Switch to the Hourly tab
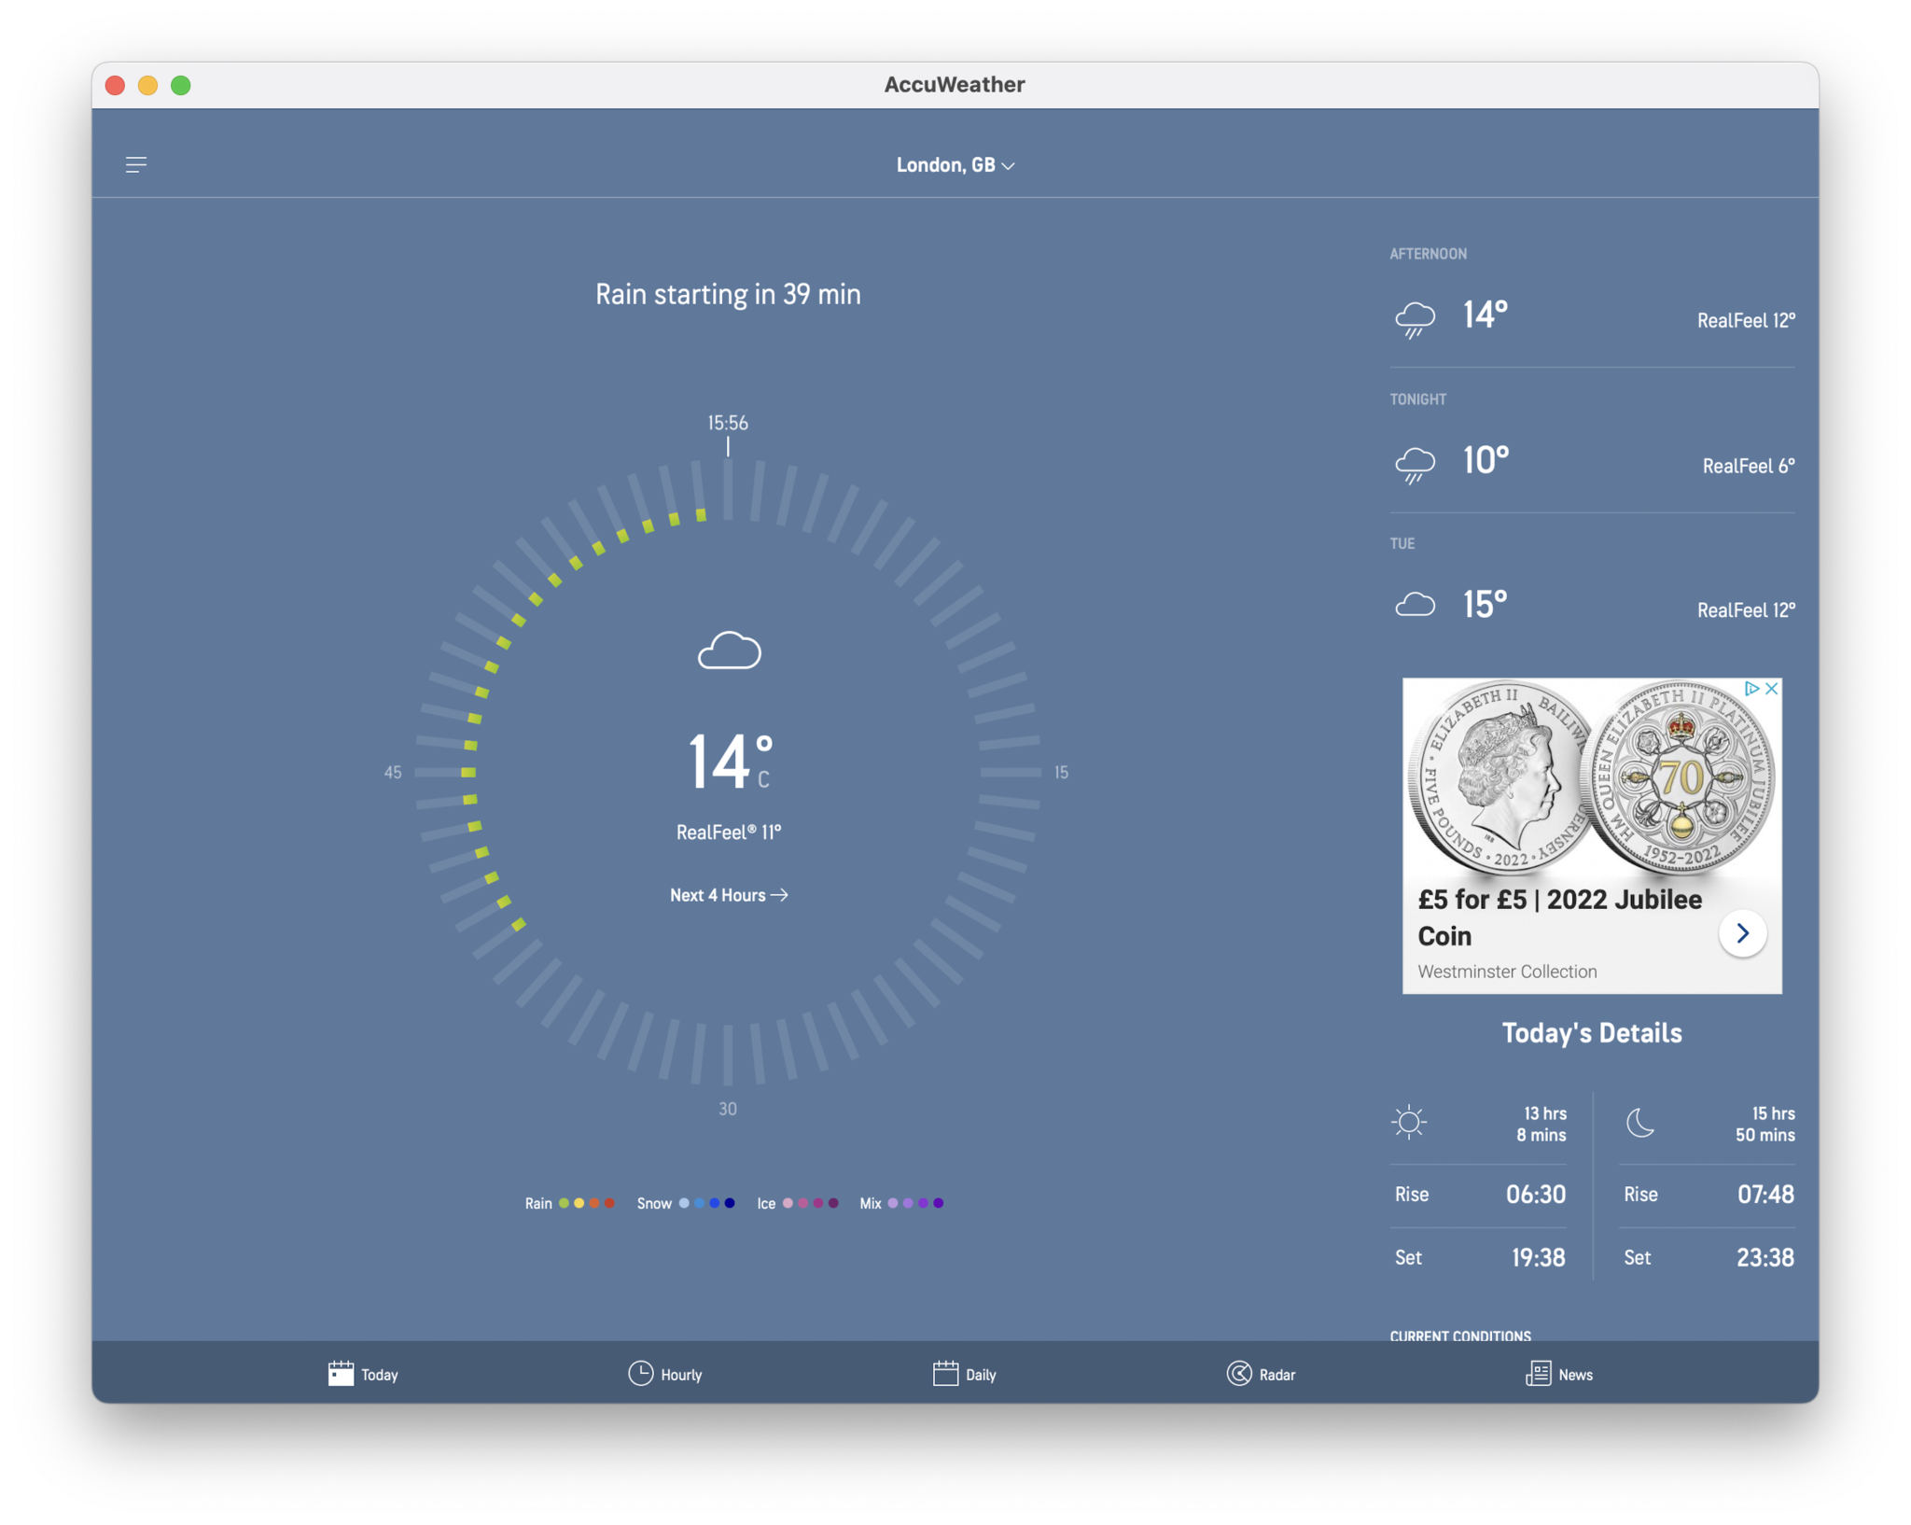Screen dimensions: 1911x1525 pyautogui.click(x=664, y=1374)
